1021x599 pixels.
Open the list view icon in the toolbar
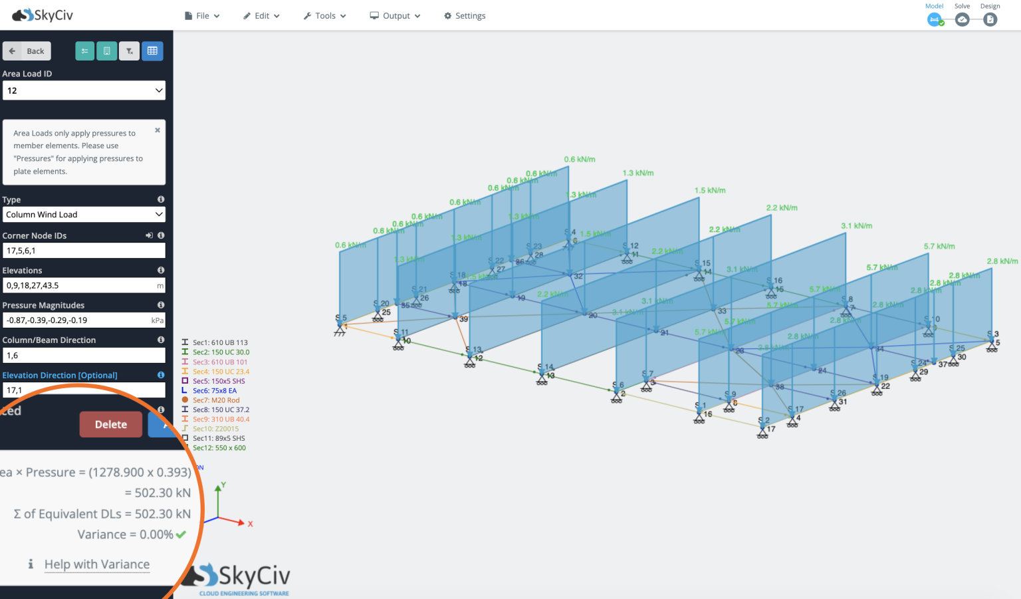click(84, 51)
